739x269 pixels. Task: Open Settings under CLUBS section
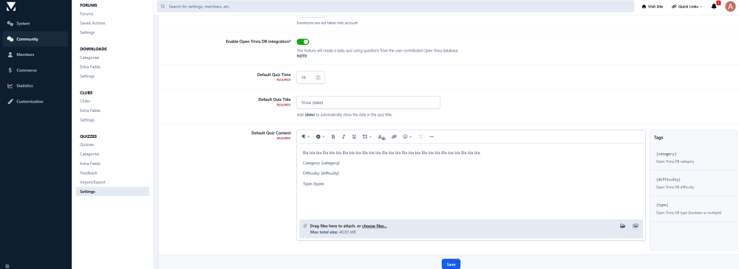[x=87, y=120]
